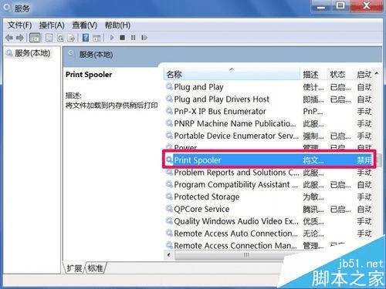This screenshot has width=386, height=289.
Task: Switch to the 扩展 tab
Action: [x=74, y=268]
